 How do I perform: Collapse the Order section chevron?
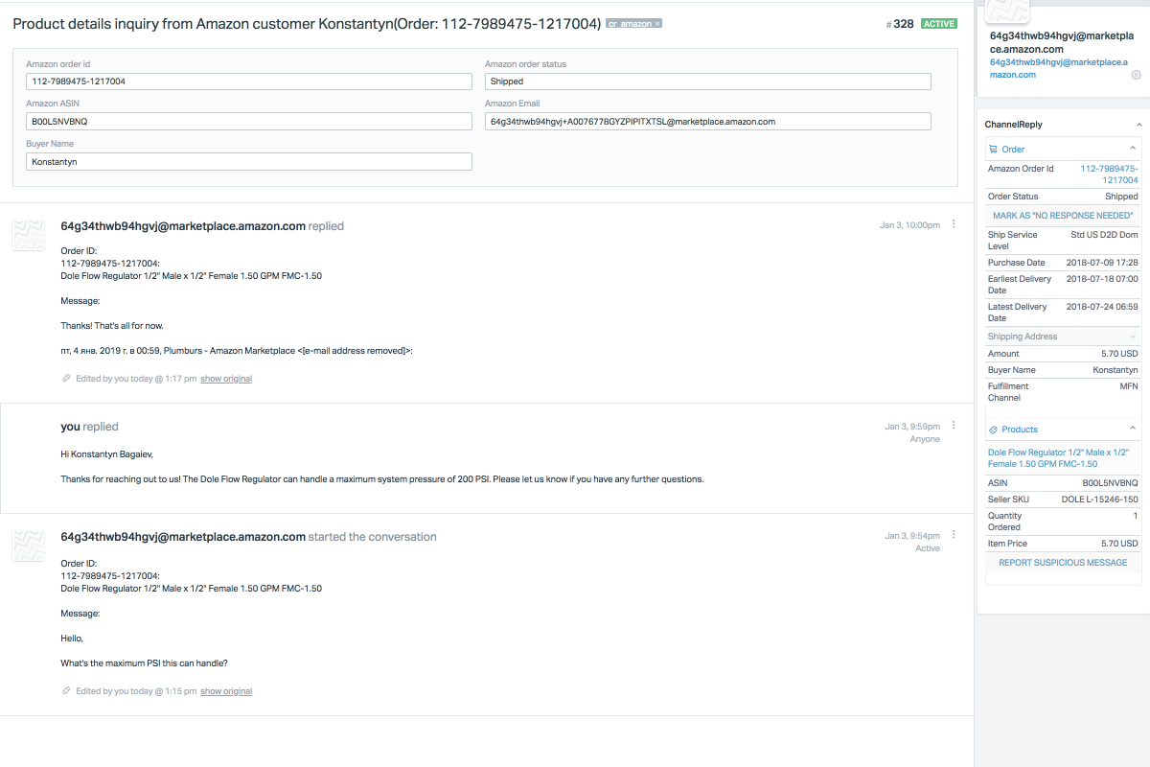pyautogui.click(x=1132, y=149)
